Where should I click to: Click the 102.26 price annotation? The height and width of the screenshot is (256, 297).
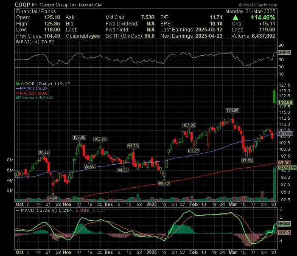pos(100,139)
